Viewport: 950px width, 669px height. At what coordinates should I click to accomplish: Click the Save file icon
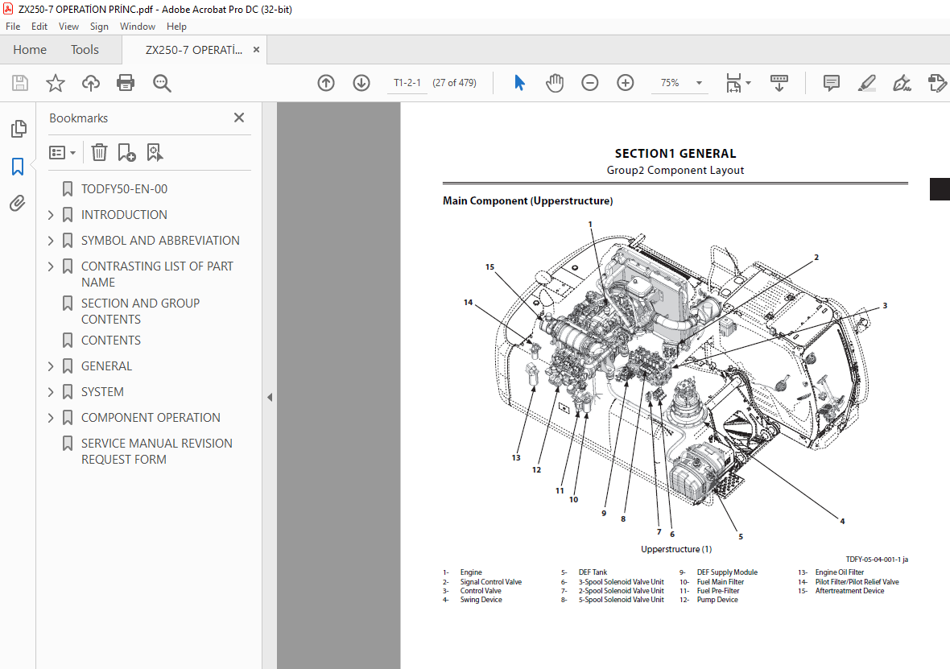(x=20, y=83)
